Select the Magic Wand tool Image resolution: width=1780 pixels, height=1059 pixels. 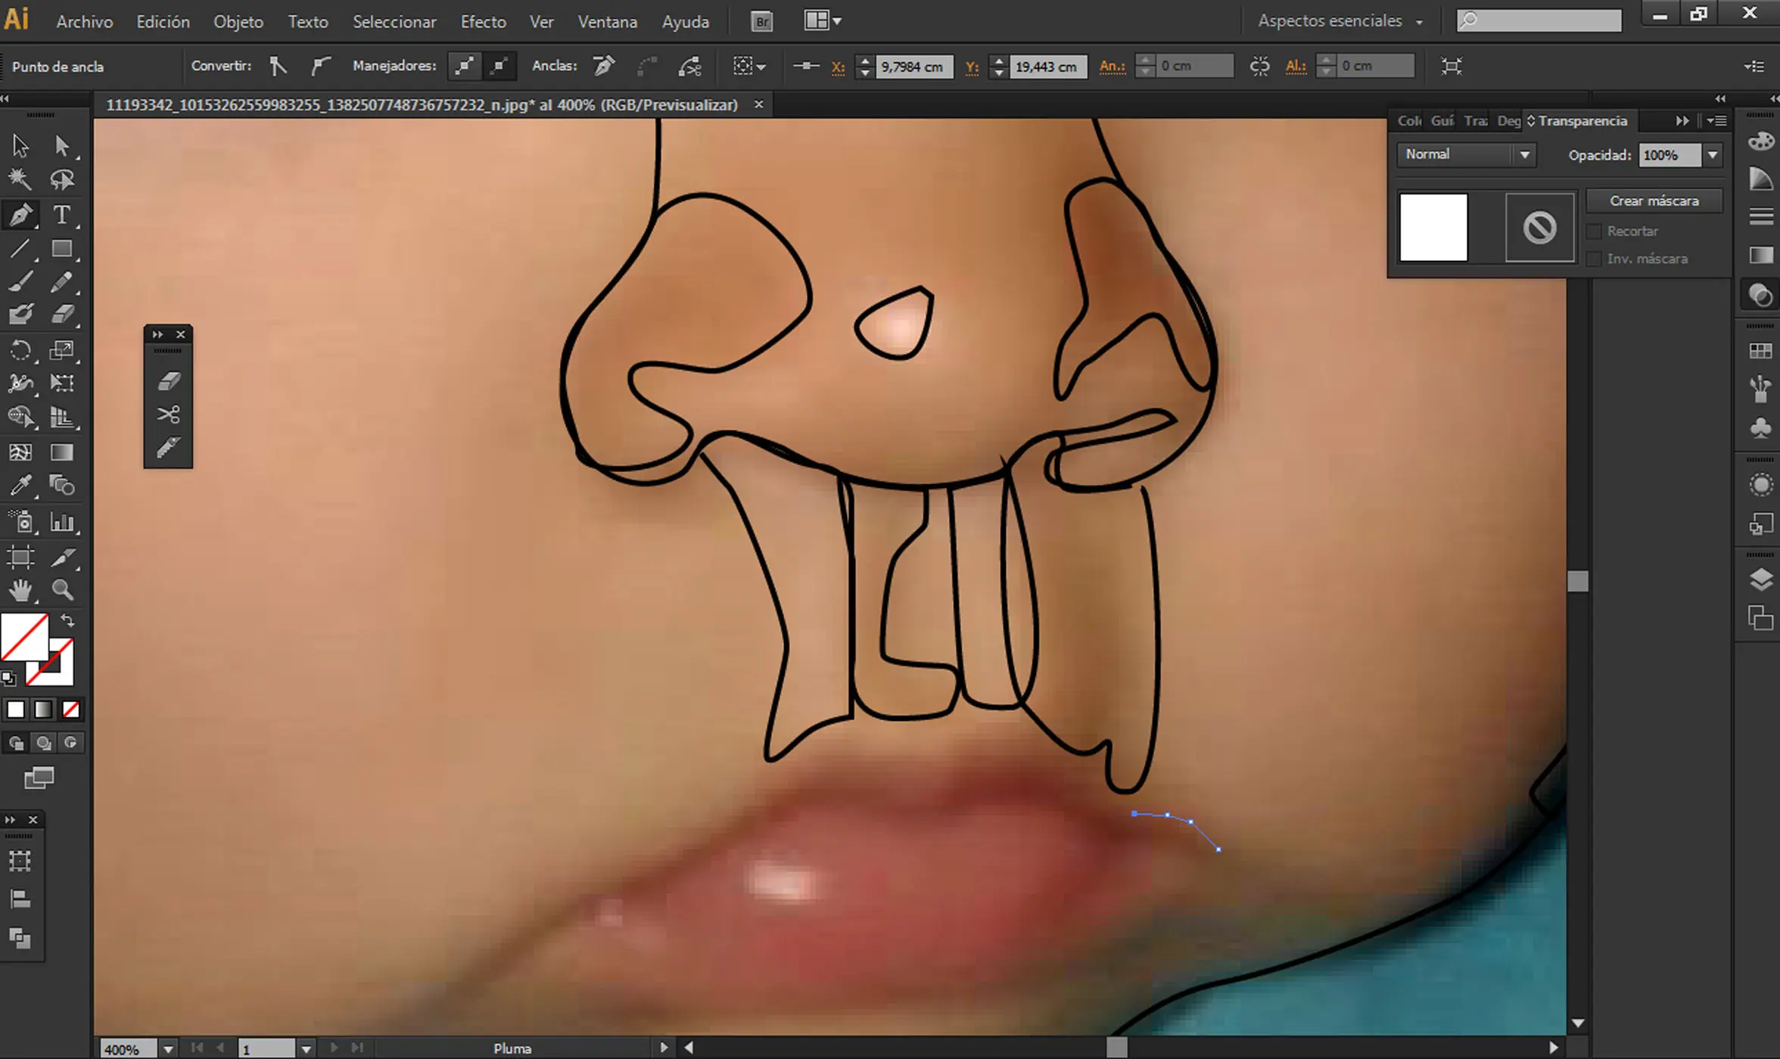click(20, 179)
